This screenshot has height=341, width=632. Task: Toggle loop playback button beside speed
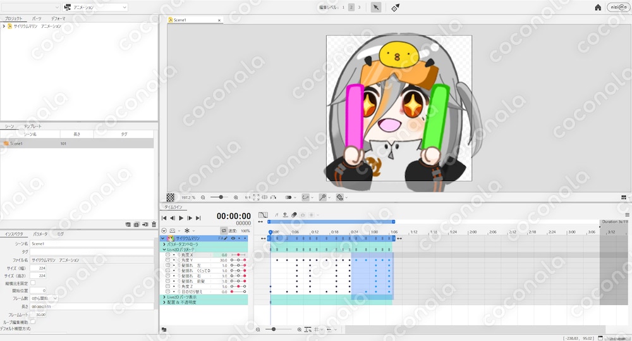click(x=223, y=230)
